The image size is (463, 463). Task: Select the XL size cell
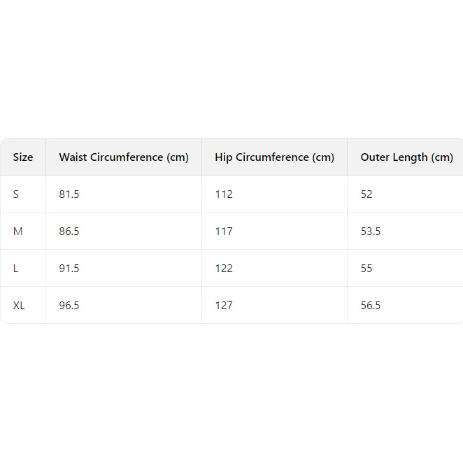pyautogui.click(x=19, y=306)
